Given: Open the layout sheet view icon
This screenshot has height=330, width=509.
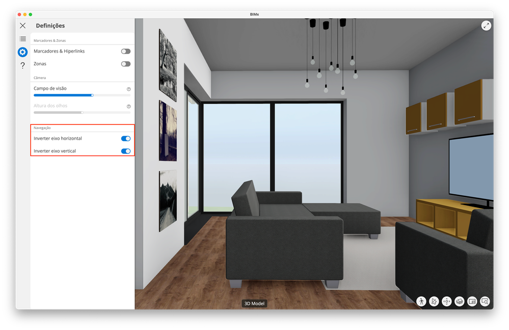Looking at the screenshot, I should 472,301.
